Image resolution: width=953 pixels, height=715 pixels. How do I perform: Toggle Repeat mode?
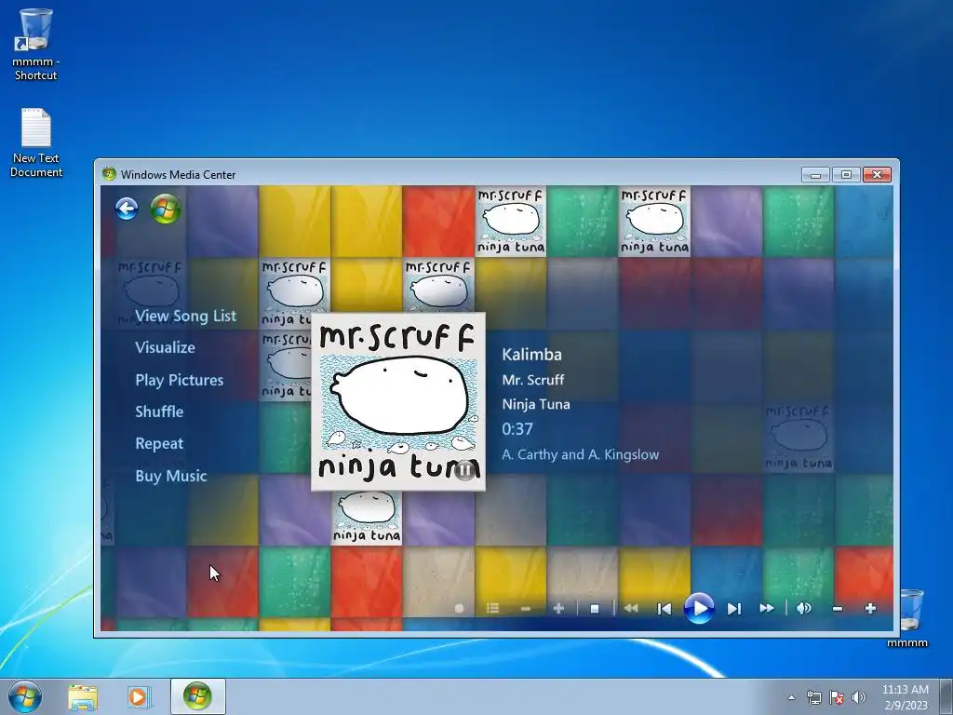tap(158, 444)
